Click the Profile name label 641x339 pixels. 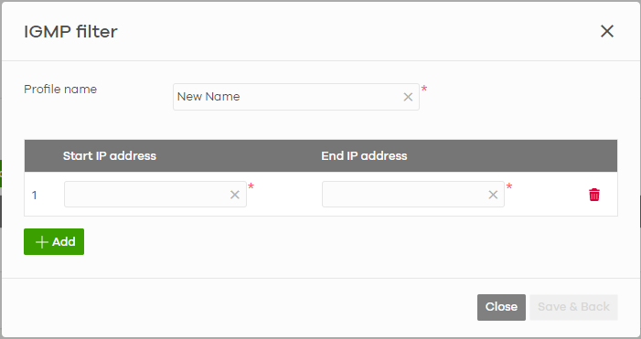click(60, 89)
